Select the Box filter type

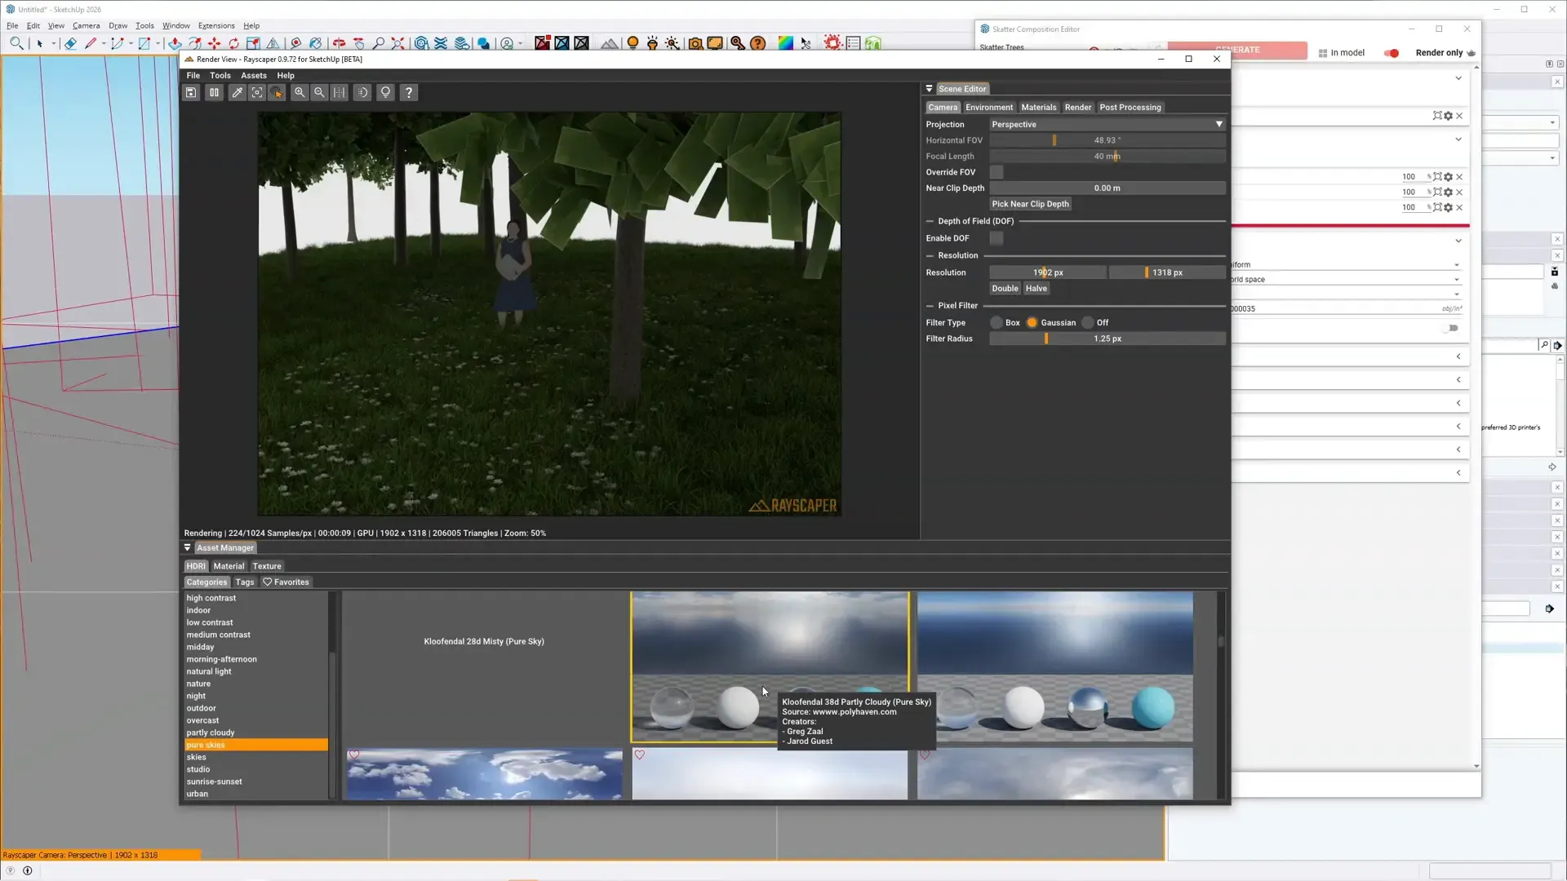[997, 323]
